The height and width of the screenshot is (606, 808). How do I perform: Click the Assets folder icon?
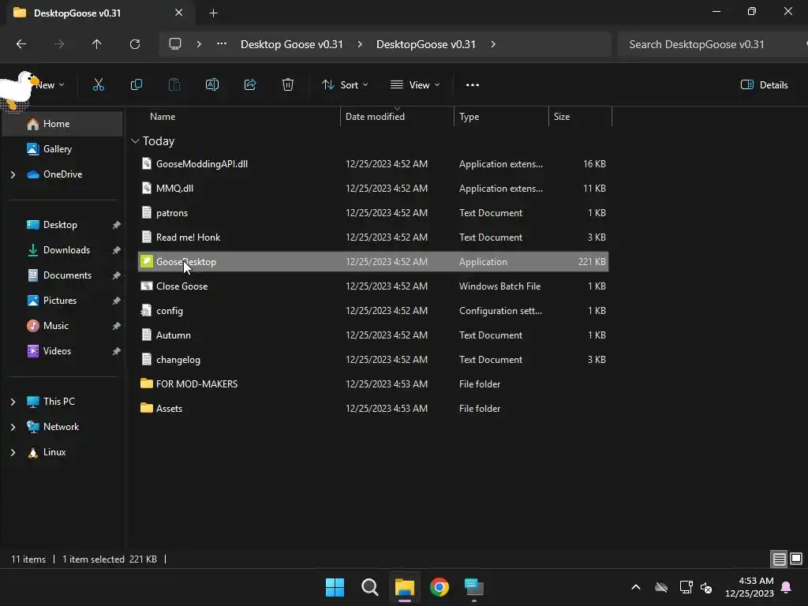[147, 408]
